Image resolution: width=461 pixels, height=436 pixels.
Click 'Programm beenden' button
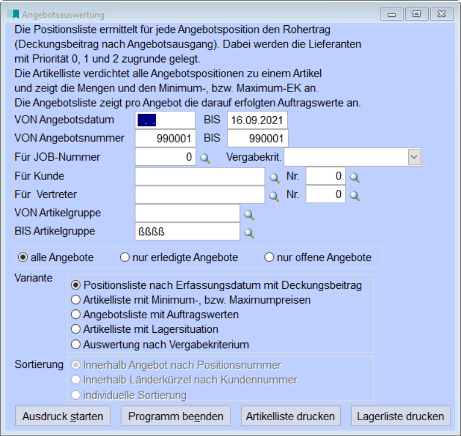[x=176, y=416]
